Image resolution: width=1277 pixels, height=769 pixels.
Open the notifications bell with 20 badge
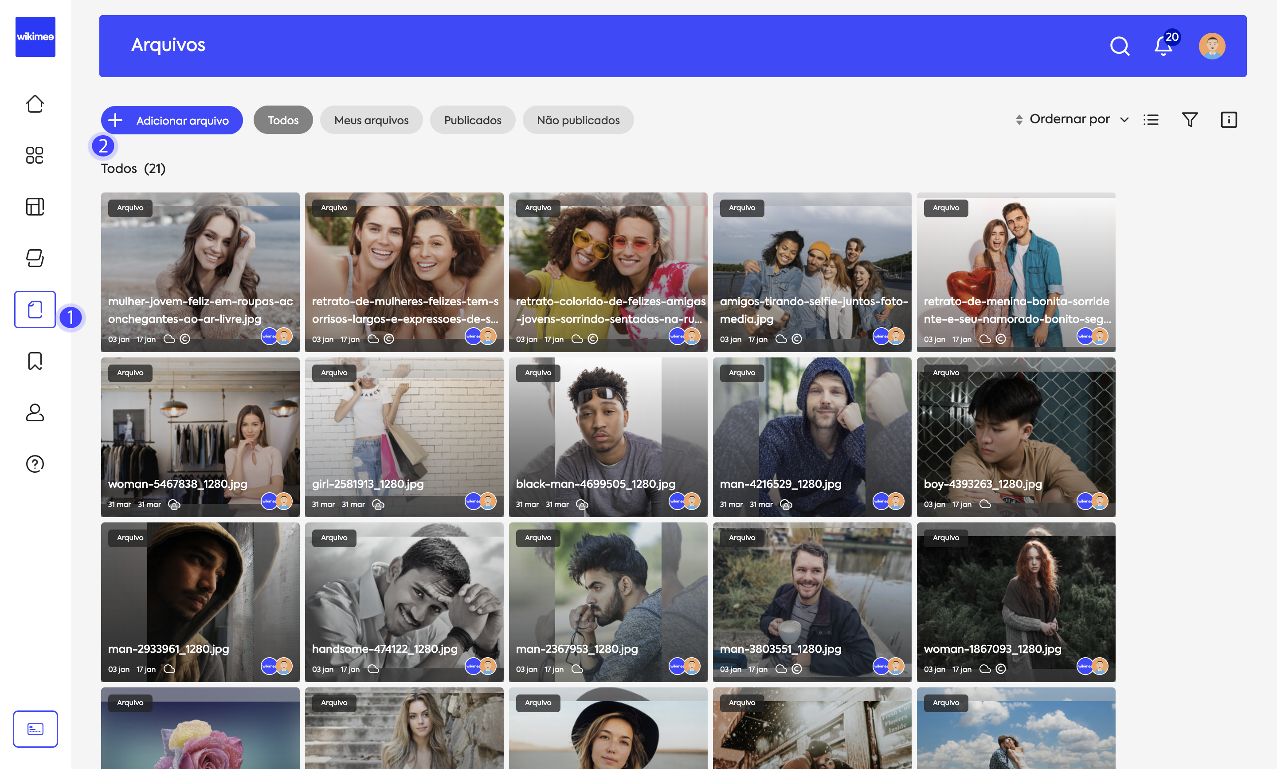pyautogui.click(x=1163, y=46)
